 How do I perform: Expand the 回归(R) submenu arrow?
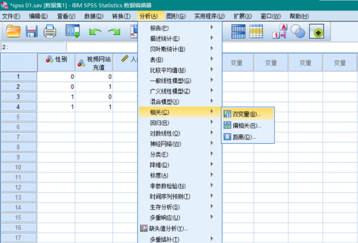[212, 122]
